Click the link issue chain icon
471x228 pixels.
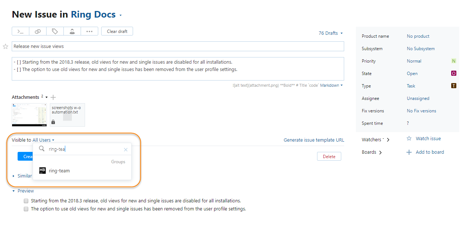(x=38, y=31)
